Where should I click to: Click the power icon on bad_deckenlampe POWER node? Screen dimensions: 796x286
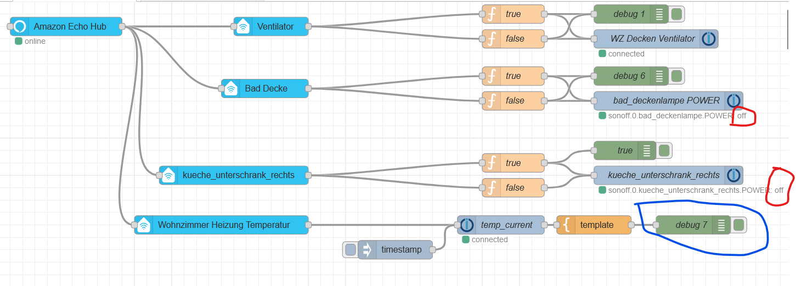pos(733,101)
